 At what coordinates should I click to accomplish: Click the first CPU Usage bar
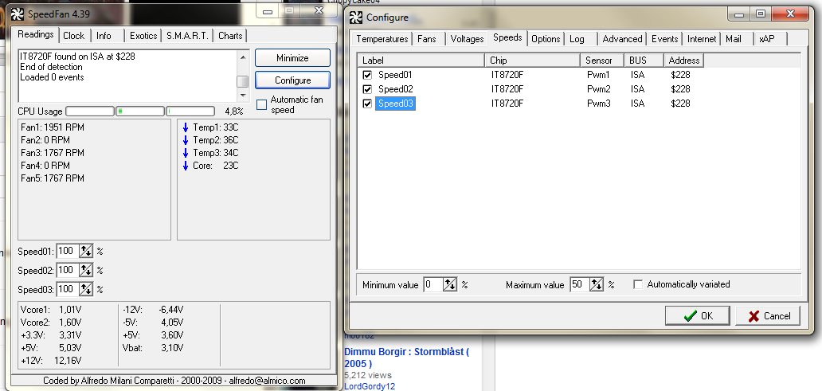[x=90, y=111]
